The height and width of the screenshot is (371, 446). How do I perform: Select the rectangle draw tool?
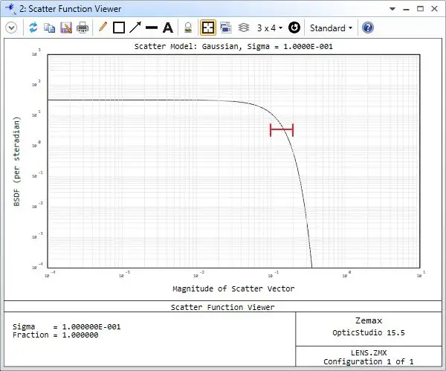pos(118,28)
